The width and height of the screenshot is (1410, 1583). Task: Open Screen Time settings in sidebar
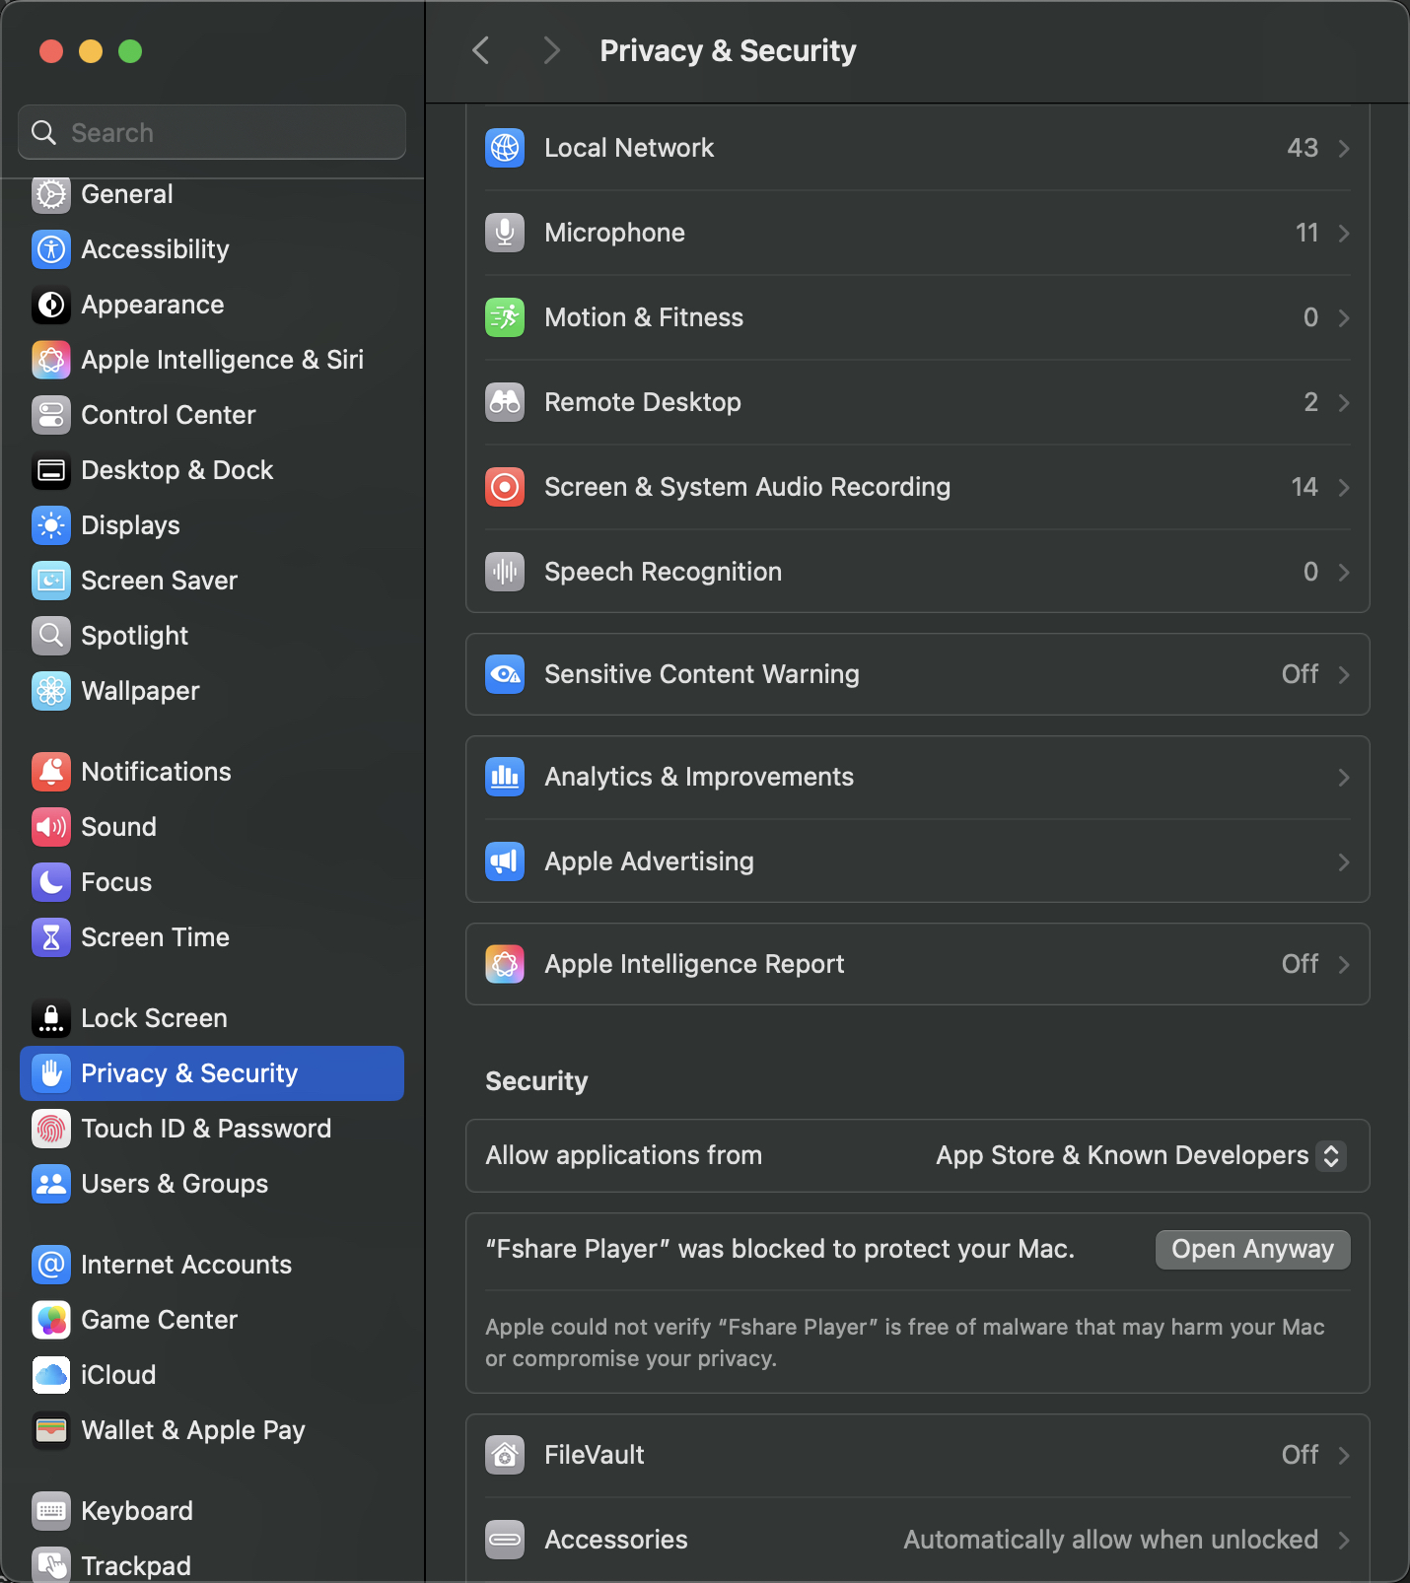pos(212,937)
